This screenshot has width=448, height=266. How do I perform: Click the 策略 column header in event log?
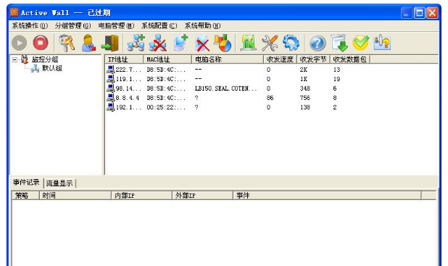point(25,196)
